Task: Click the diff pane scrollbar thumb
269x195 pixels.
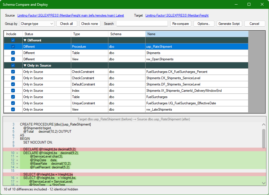Action: (264, 138)
